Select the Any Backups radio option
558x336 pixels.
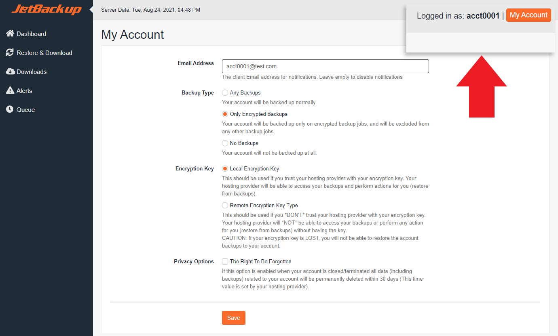(225, 93)
